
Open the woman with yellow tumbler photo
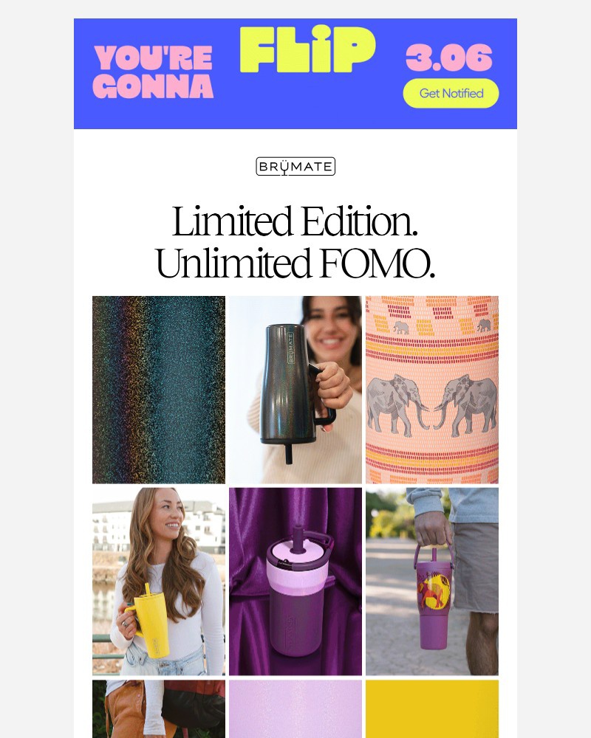tap(159, 582)
